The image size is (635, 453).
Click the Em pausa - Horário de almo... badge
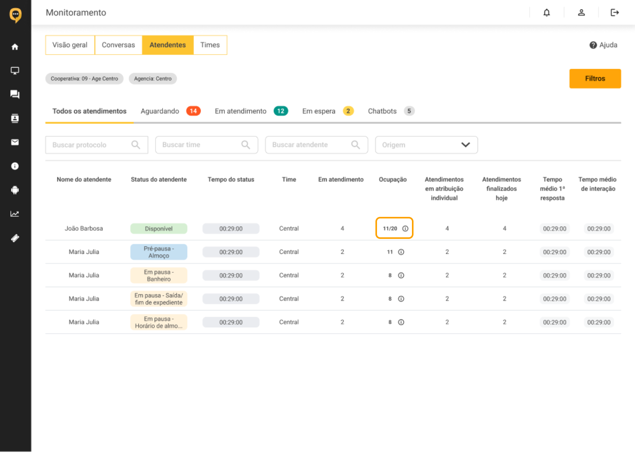pos(159,322)
